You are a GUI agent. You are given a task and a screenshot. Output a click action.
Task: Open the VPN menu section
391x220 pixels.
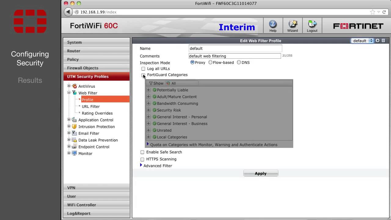pyautogui.click(x=97, y=188)
